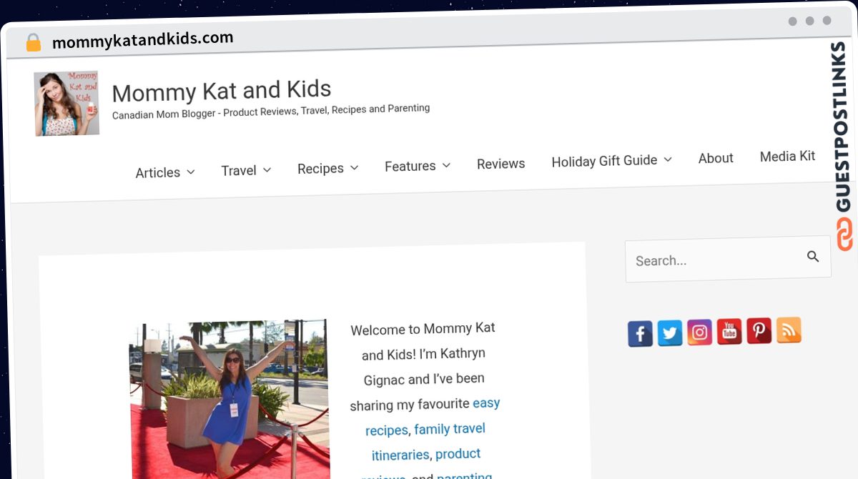Screen dimensions: 858x479
Task: Follow the 'family travel itineraries' link
Action: 428,442
